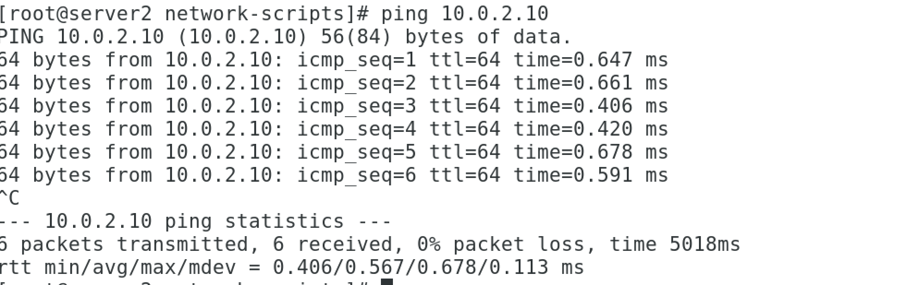
Task: Click the icmp_seq=2 reply line
Action: (334, 83)
